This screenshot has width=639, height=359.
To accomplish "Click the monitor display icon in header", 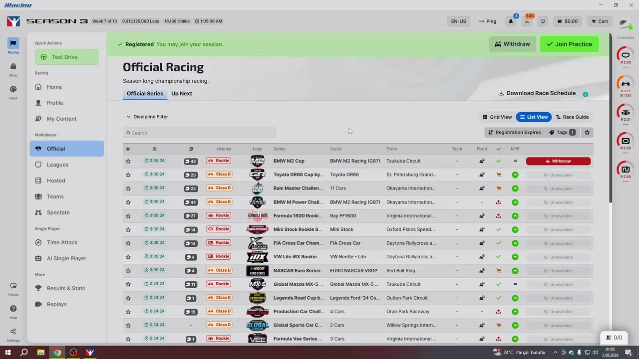I will point(543,21).
